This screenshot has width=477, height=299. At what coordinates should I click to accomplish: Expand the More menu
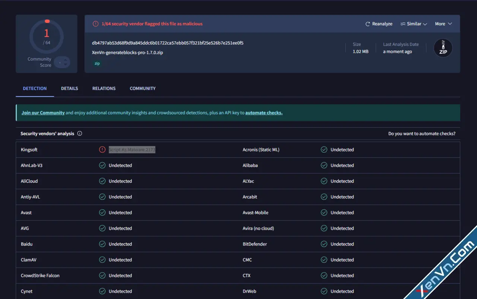coord(443,24)
